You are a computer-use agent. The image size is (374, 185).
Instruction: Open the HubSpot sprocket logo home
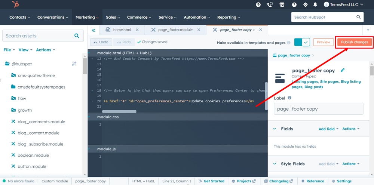coord(15,4)
